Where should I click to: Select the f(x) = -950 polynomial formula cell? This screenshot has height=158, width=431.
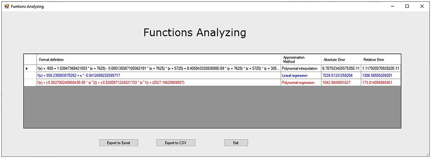(x=159, y=68)
